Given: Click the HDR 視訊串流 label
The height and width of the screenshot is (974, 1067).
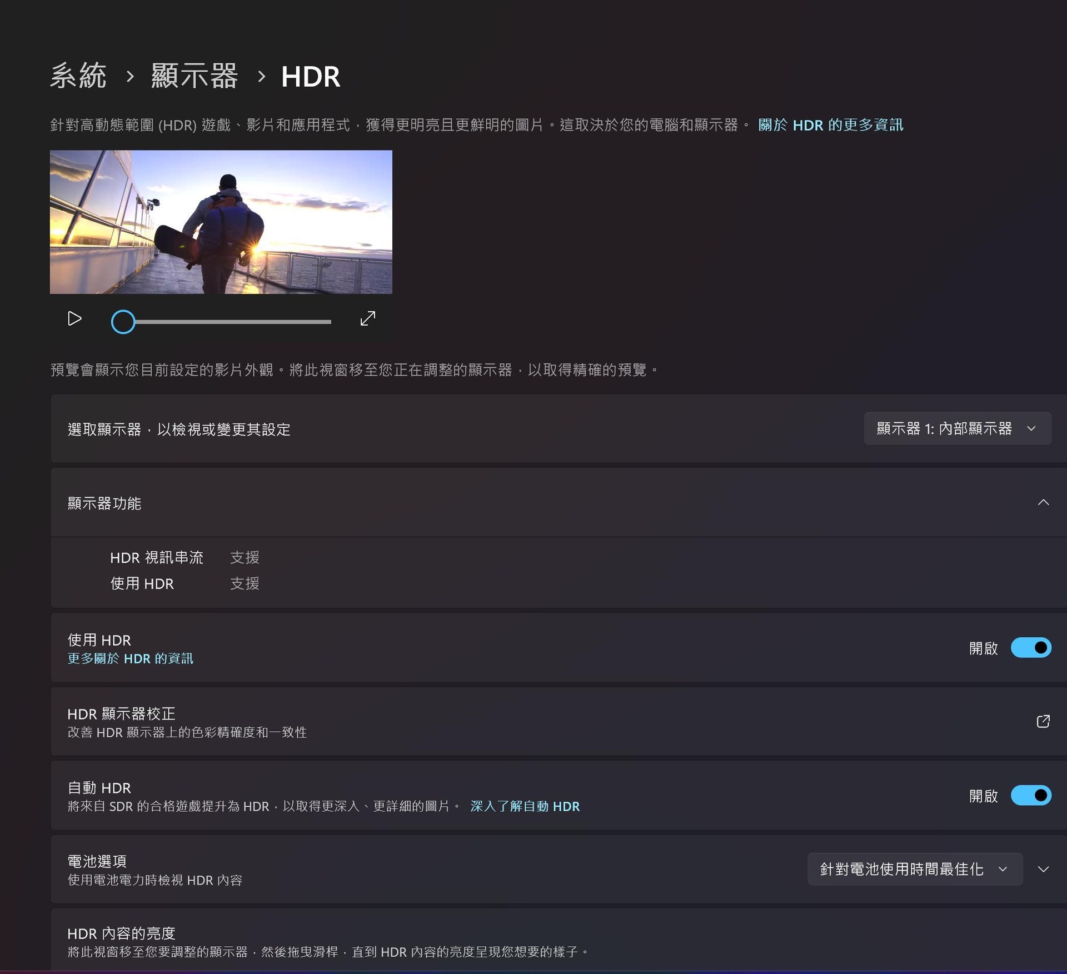Looking at the screenshot, I should click(x=157, y=558).
